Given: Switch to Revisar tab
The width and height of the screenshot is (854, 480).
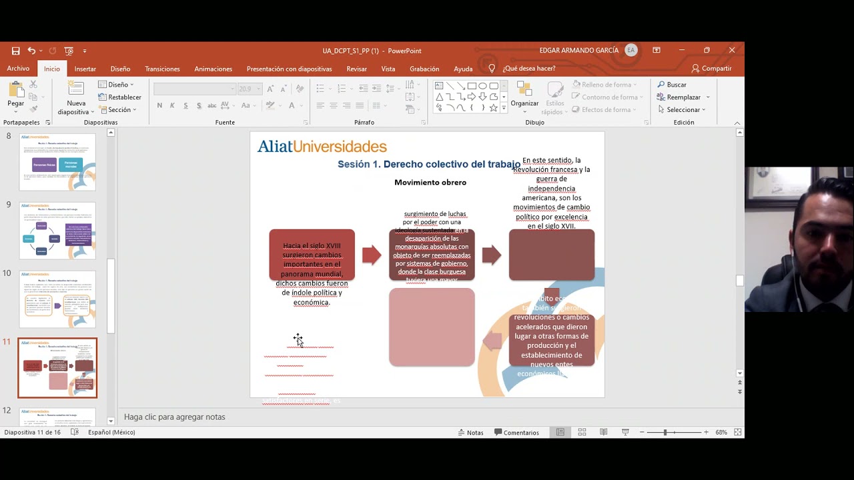Looking at the screenshot, I should click(x=356, y=69).
